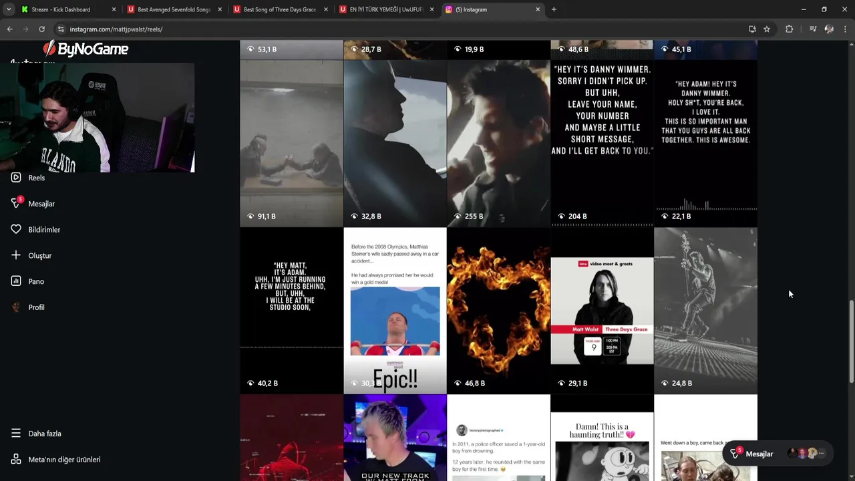Screen dimensions: 855x481
Task: Close the EN İYİ TÜRK YEMEĞİ tab
Action: 432,9
